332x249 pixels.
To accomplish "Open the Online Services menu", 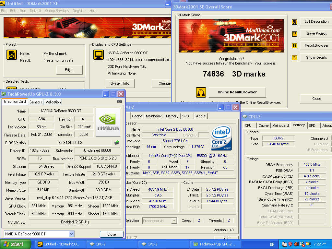I will click(57, 11).
